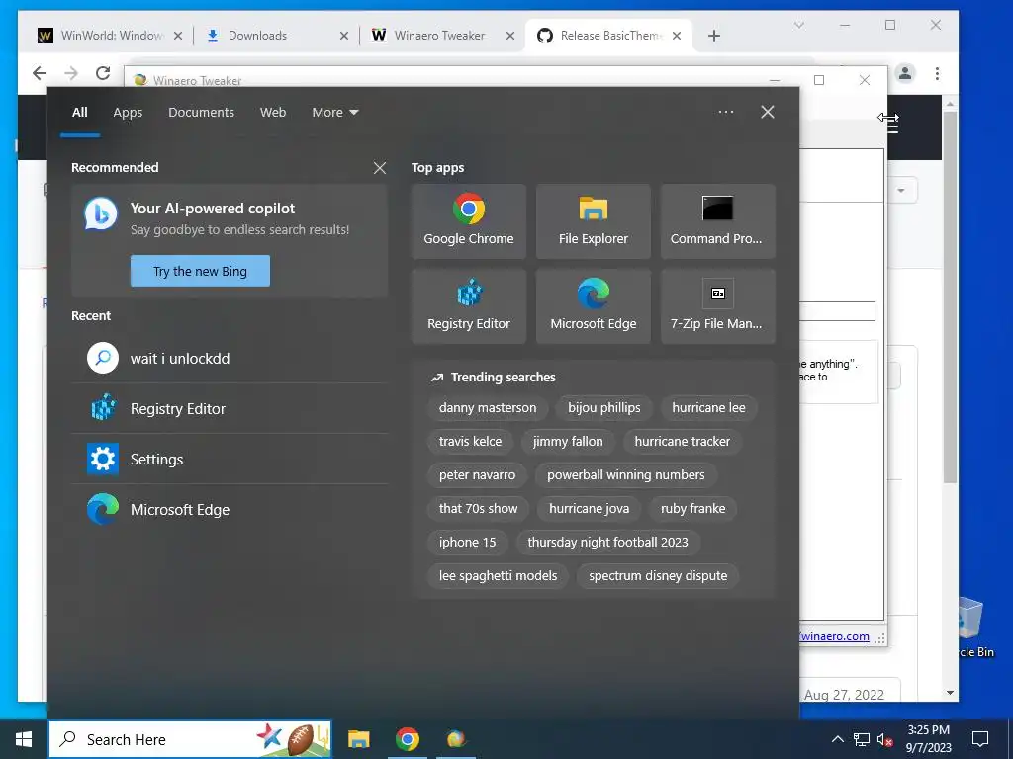Search trending 'that 70s show'

pos(478,509)
